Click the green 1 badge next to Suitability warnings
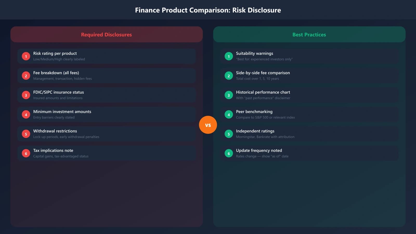This screenshot has height=234, width=416. (x=229, y=56)
